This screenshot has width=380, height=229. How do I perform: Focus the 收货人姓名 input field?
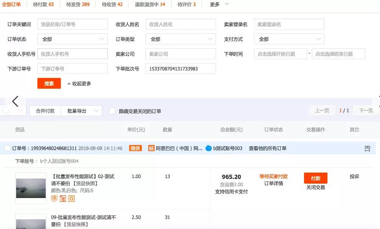[x=180, y=24]
